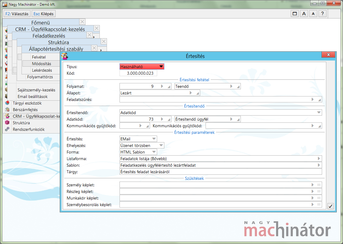The height and width of the screenshot is (244, 343).
Task: Select Bérszámfejtés in the main menu
Action: [25, 110]
